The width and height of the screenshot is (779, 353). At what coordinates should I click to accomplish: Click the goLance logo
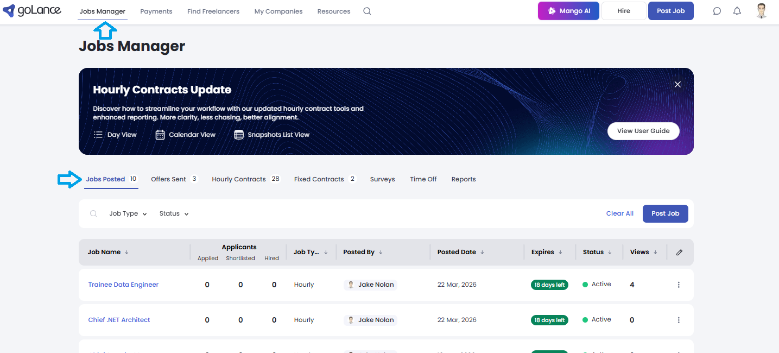(x=32, y=11)
